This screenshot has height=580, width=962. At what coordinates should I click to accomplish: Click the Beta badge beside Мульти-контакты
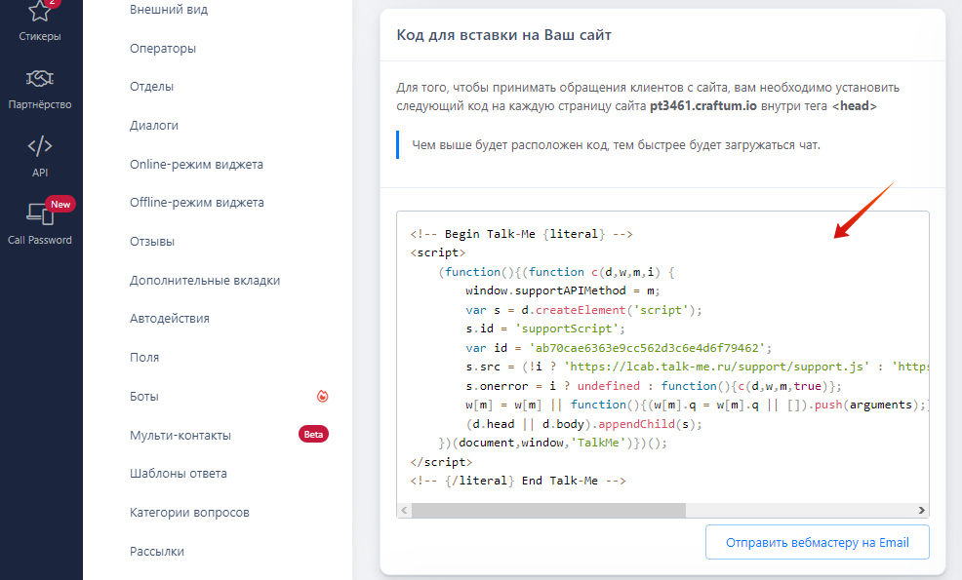click(x=313, y=434)
